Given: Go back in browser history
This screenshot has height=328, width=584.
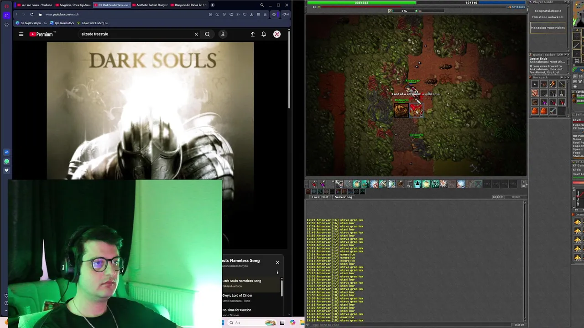Looking at the screenshot, I should point(16,14).
